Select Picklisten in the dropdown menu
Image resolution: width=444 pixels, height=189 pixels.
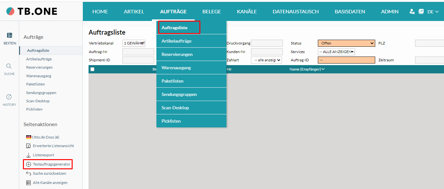point(191,121)
